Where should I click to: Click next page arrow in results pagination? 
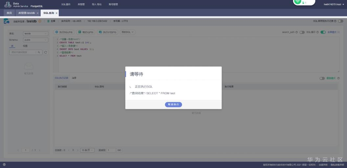78,150
